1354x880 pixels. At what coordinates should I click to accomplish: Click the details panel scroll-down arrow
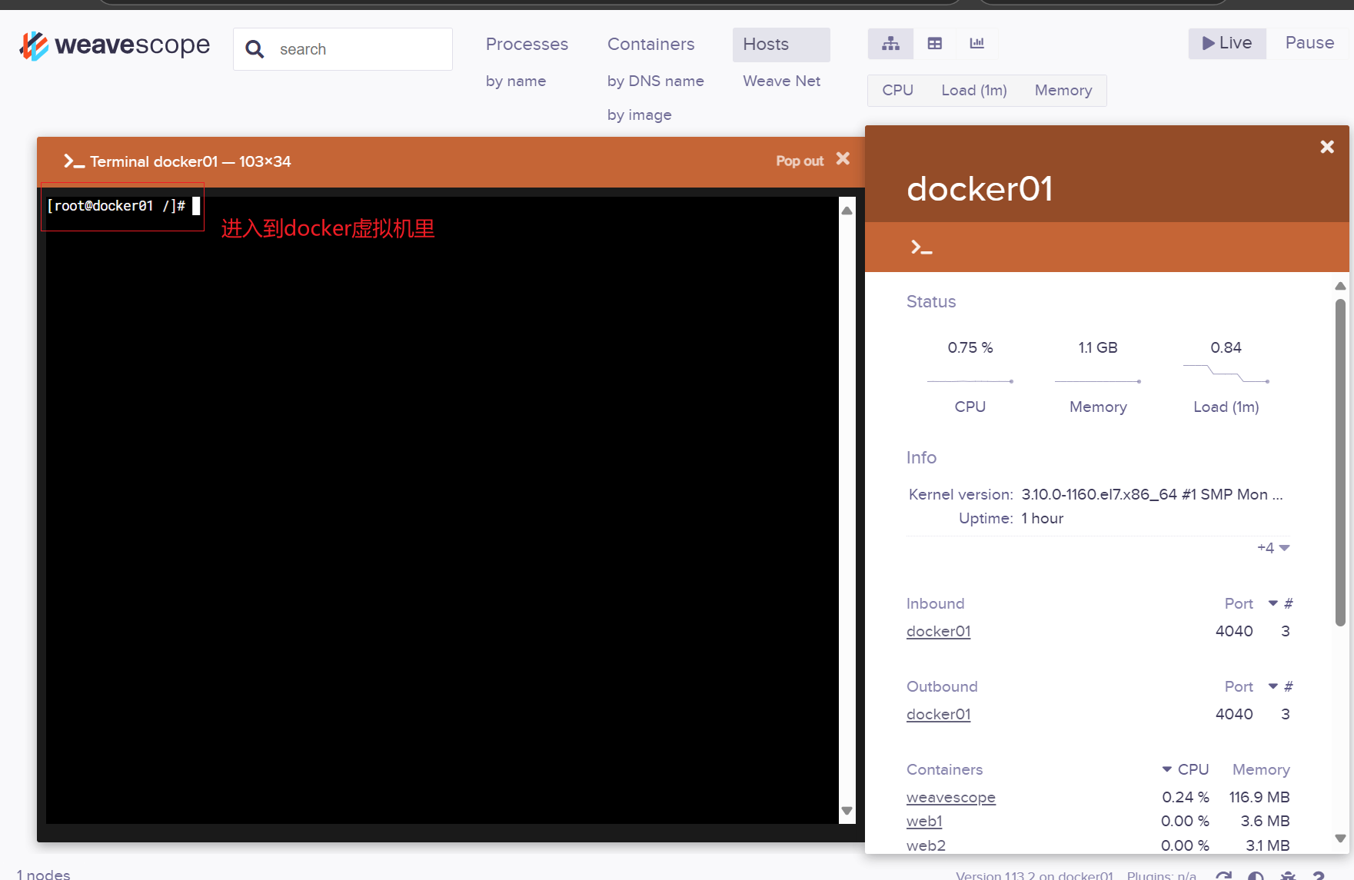tap(1340, 838)
